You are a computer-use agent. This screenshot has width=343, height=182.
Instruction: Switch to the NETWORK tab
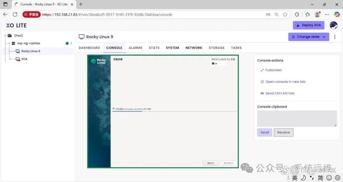[194, 48]
